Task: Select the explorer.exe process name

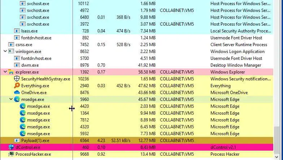Action: click(27, 72)
